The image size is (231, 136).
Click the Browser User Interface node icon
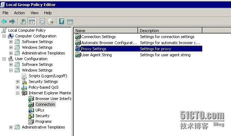pos(31,99)
